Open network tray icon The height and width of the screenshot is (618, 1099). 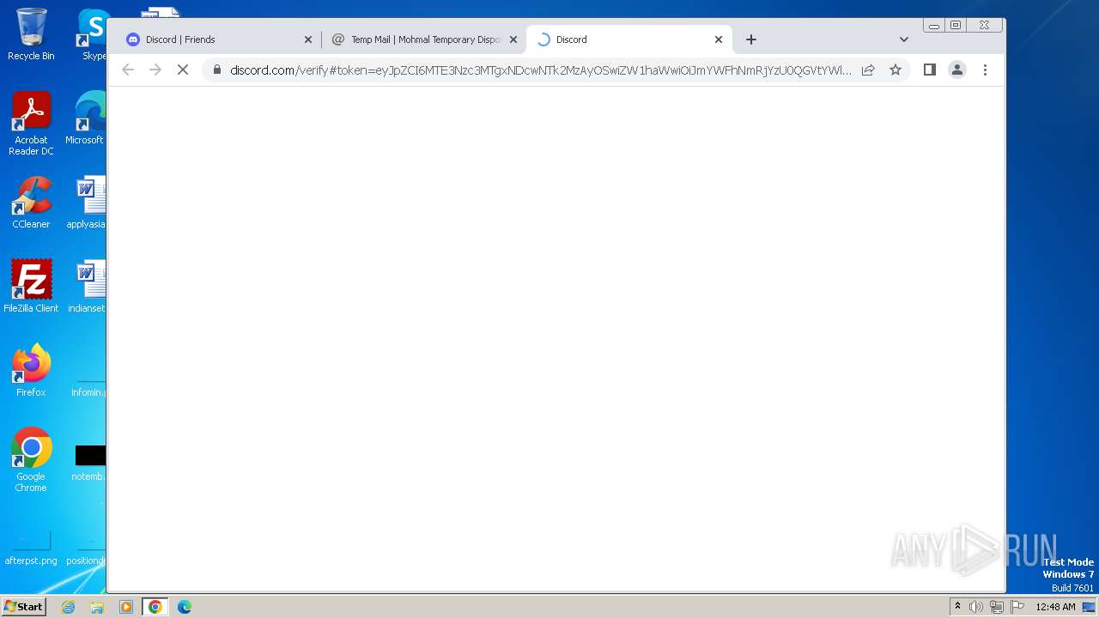(997, 607)
